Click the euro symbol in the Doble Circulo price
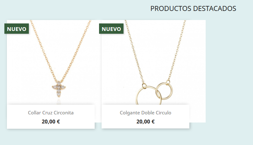 coord(153,122)
